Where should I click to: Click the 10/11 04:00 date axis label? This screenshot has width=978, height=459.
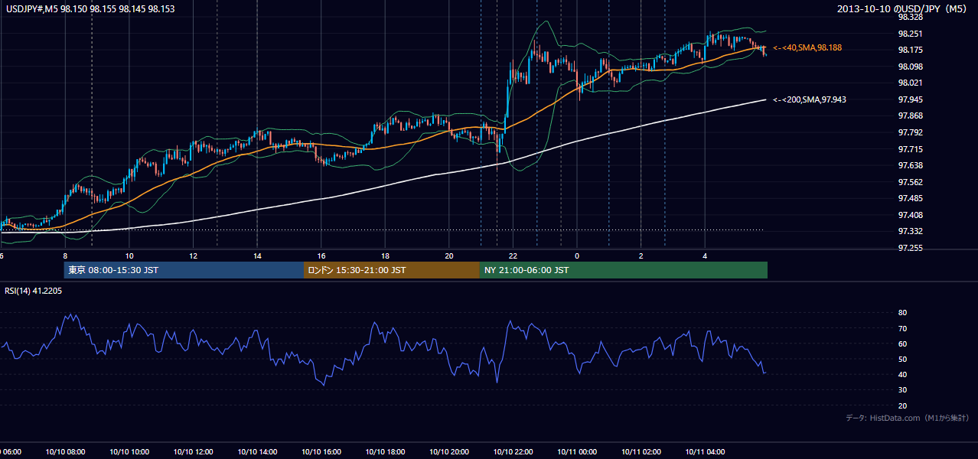(705, 452)
